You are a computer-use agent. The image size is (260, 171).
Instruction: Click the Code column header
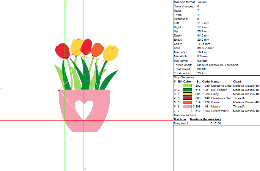pyautogui.click(x=206, y=82)
